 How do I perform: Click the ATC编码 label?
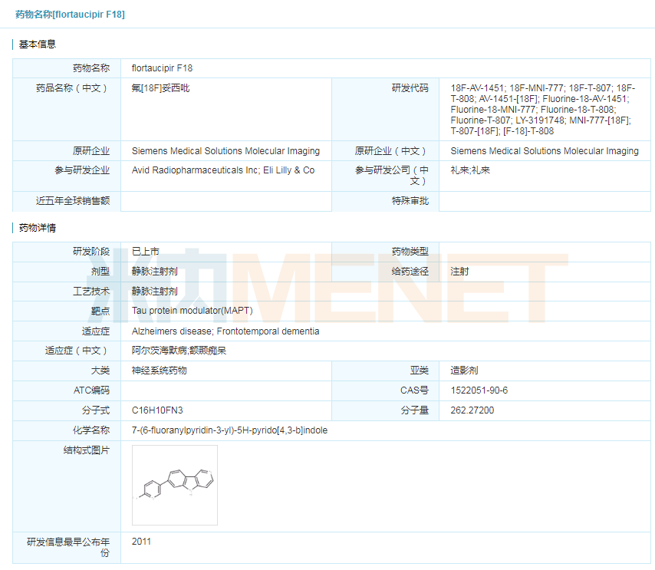tap(91, 390)
